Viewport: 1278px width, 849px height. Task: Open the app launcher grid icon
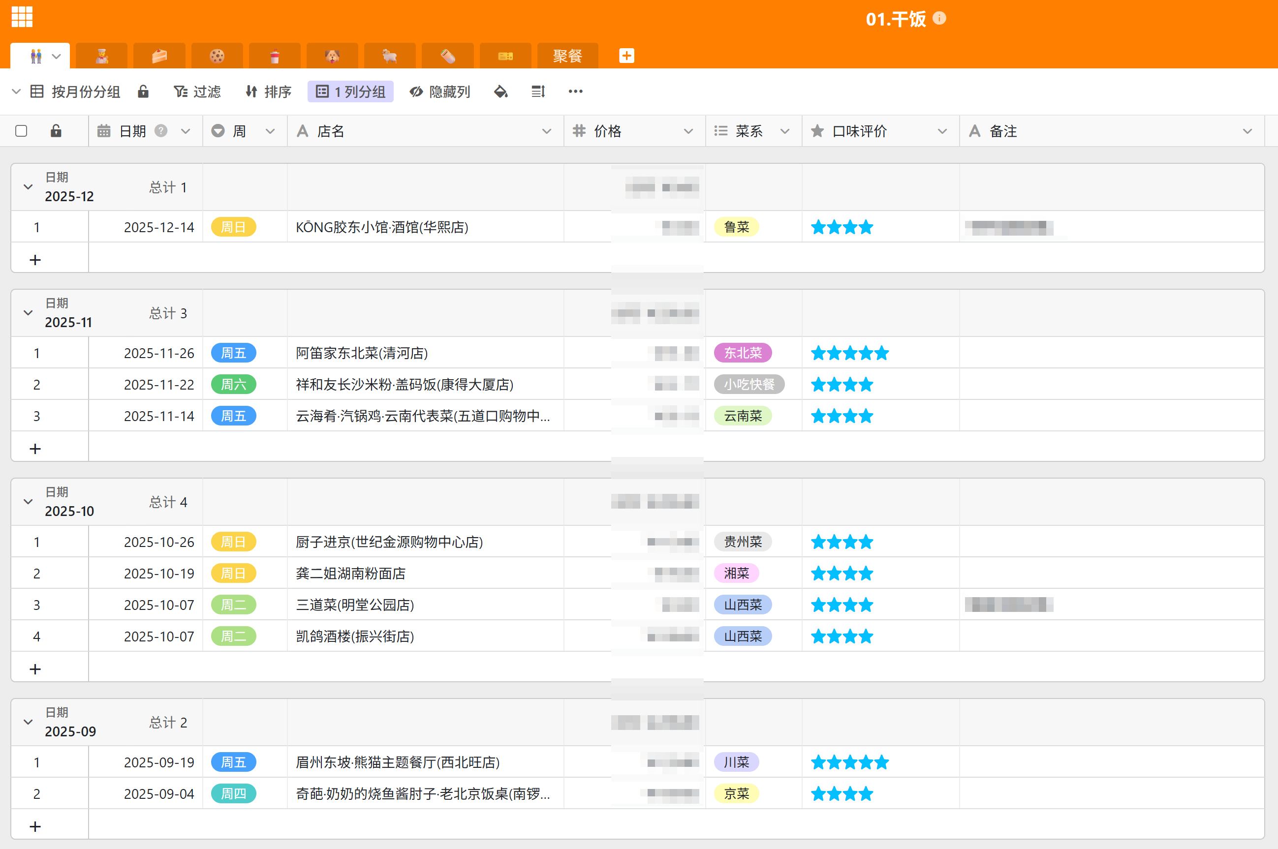click(x=22, y=17)
